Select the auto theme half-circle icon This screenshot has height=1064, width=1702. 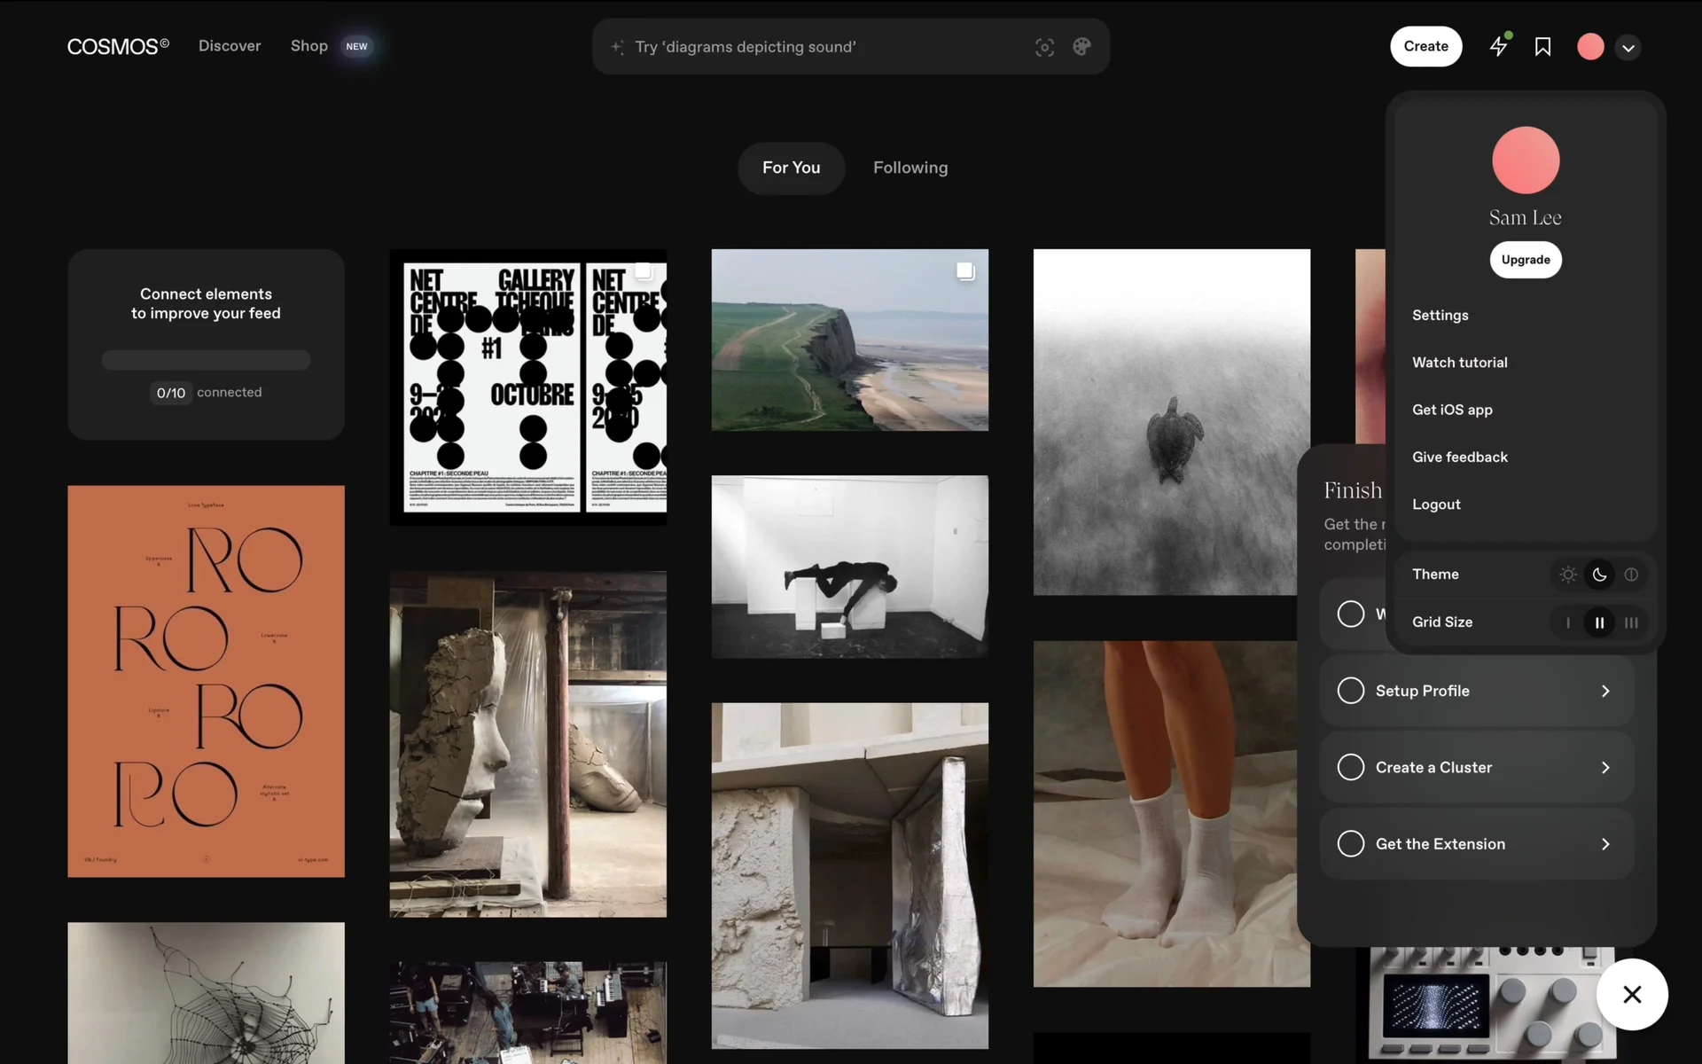[x=1631, y=575]
